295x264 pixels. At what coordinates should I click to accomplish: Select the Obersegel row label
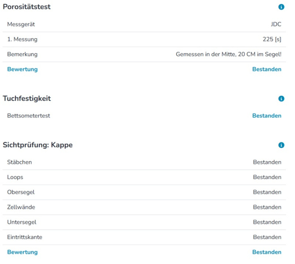pyautogui.click(x=21, y=192)
